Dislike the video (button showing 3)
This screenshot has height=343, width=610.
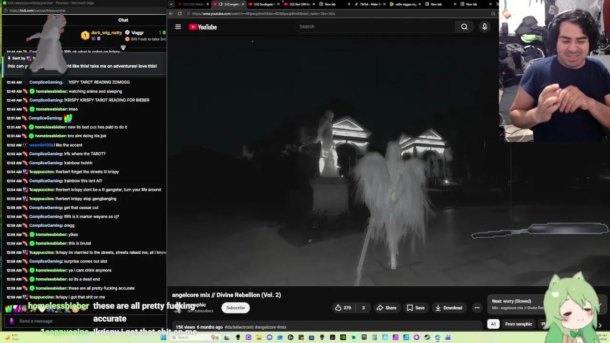pyautogui.click(x=363, y=308)
